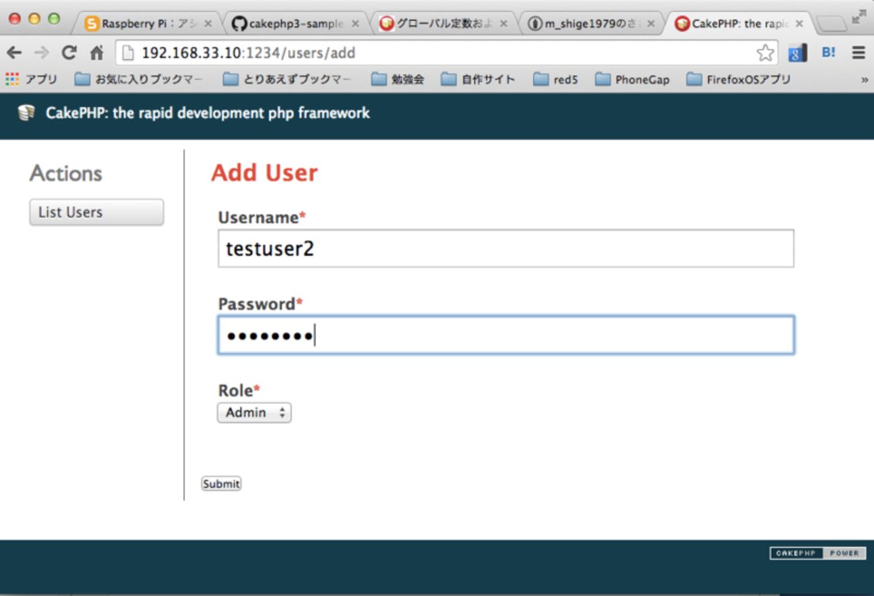Open the 勉強会 bookmarks folder

click(x=405, y=79)
